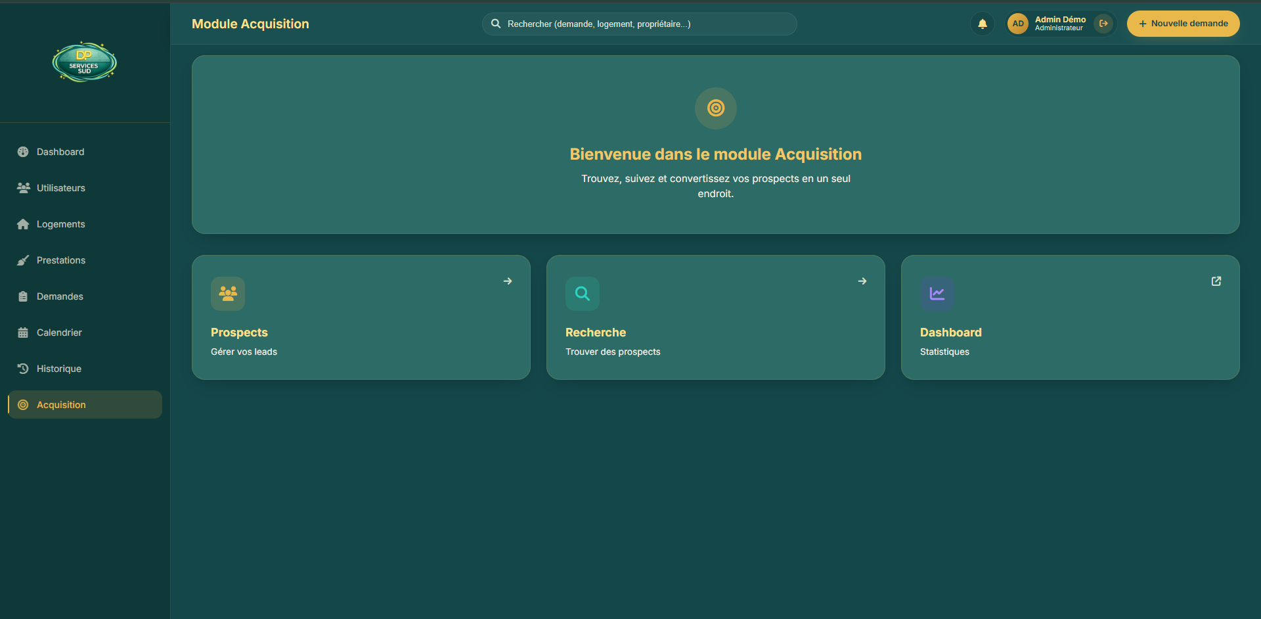Click the Admin Démo user name
The width and height of the screenshot is (1261, 619).
[x=1060, y=20]
